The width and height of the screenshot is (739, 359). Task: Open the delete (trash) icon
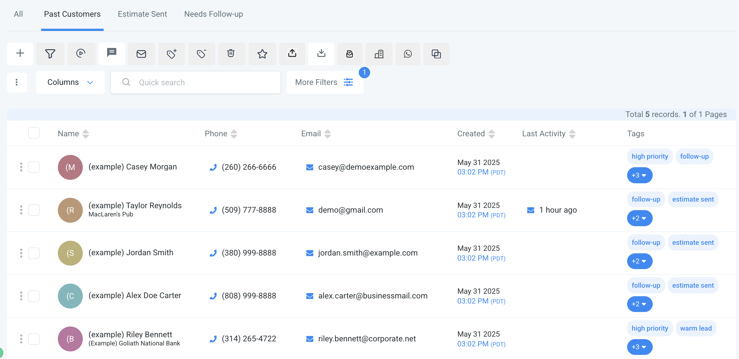[x=231, y=54]
